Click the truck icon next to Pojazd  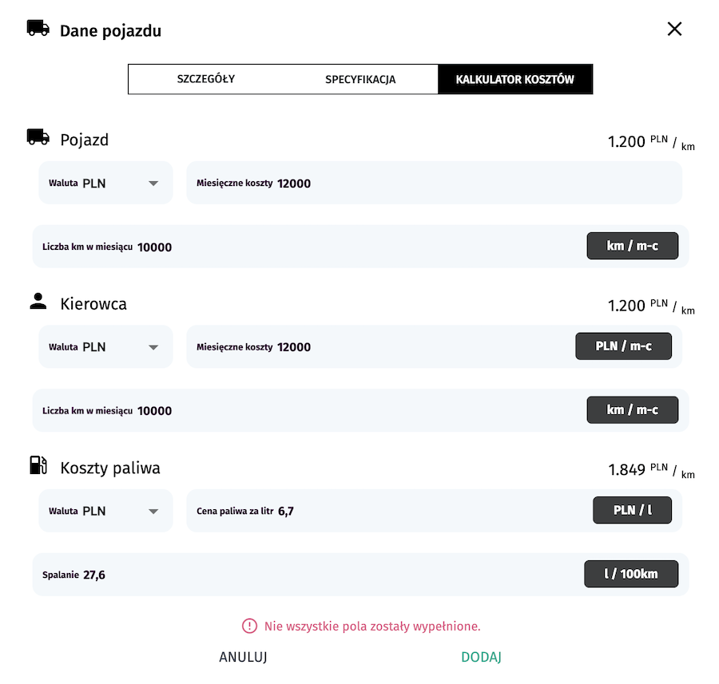(x=38, y=137)
